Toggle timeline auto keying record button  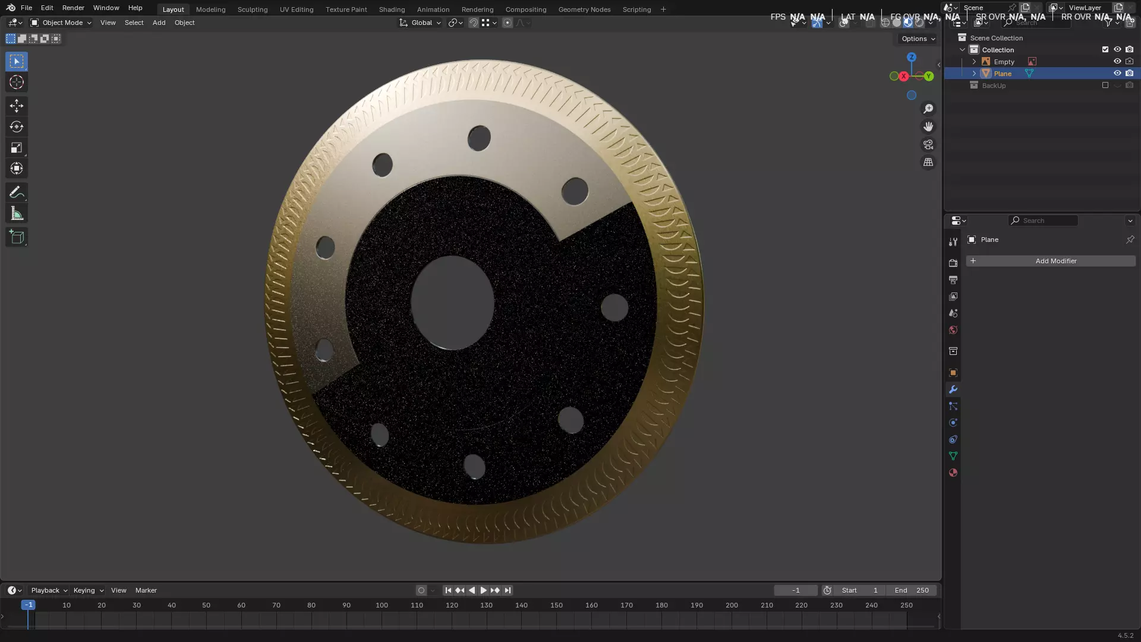(421, 590)
